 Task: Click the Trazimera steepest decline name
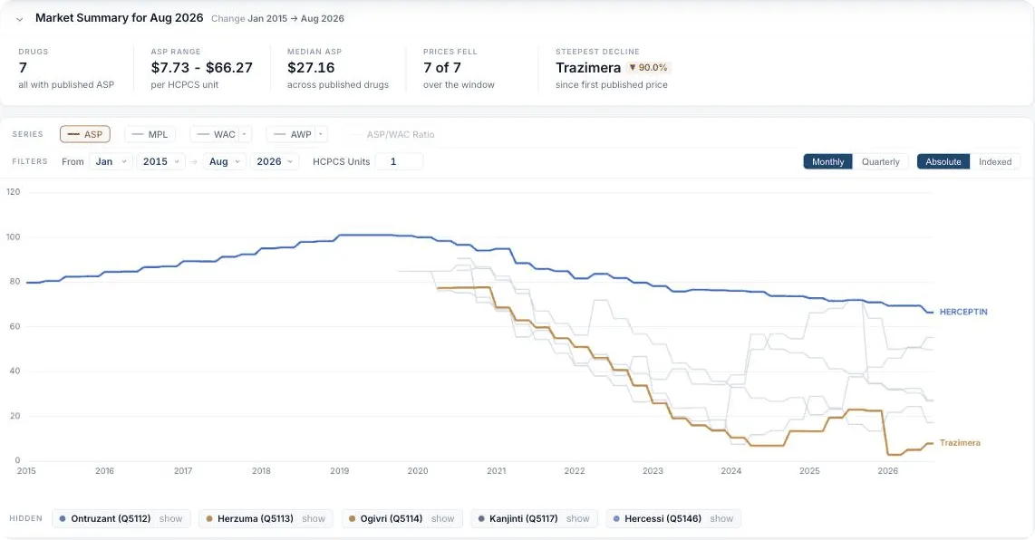pos(588,67)
